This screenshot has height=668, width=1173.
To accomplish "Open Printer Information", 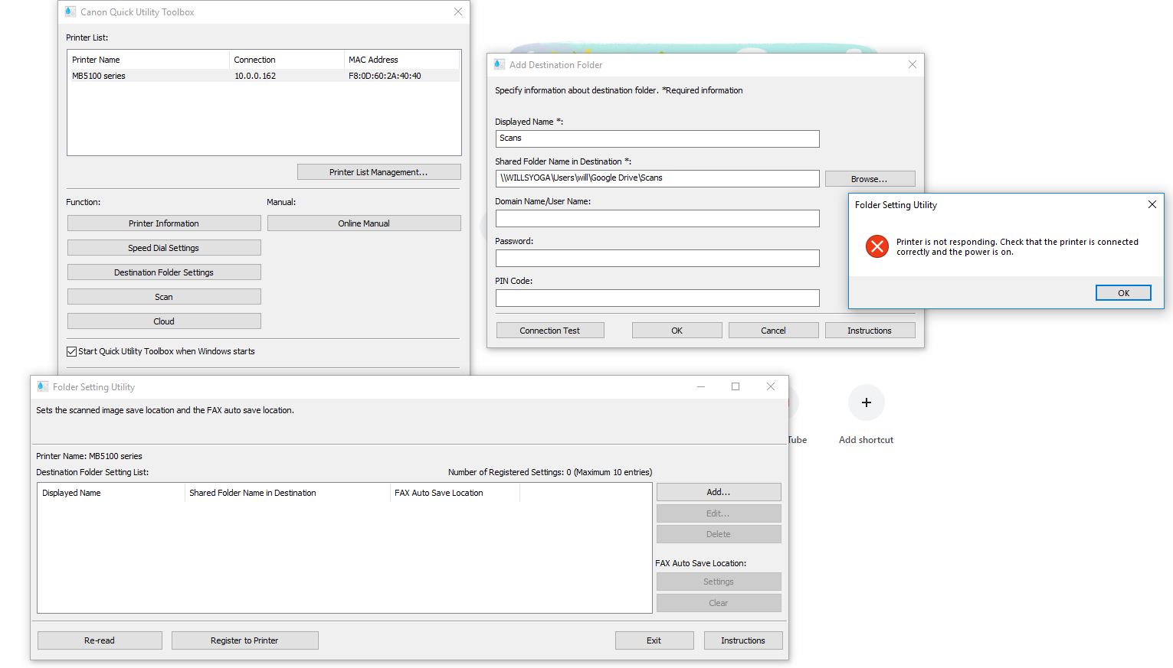I will pos(163,223).
